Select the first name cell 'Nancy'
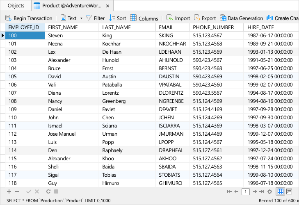This screenshot has width=299, height=205. click(71, 101)
